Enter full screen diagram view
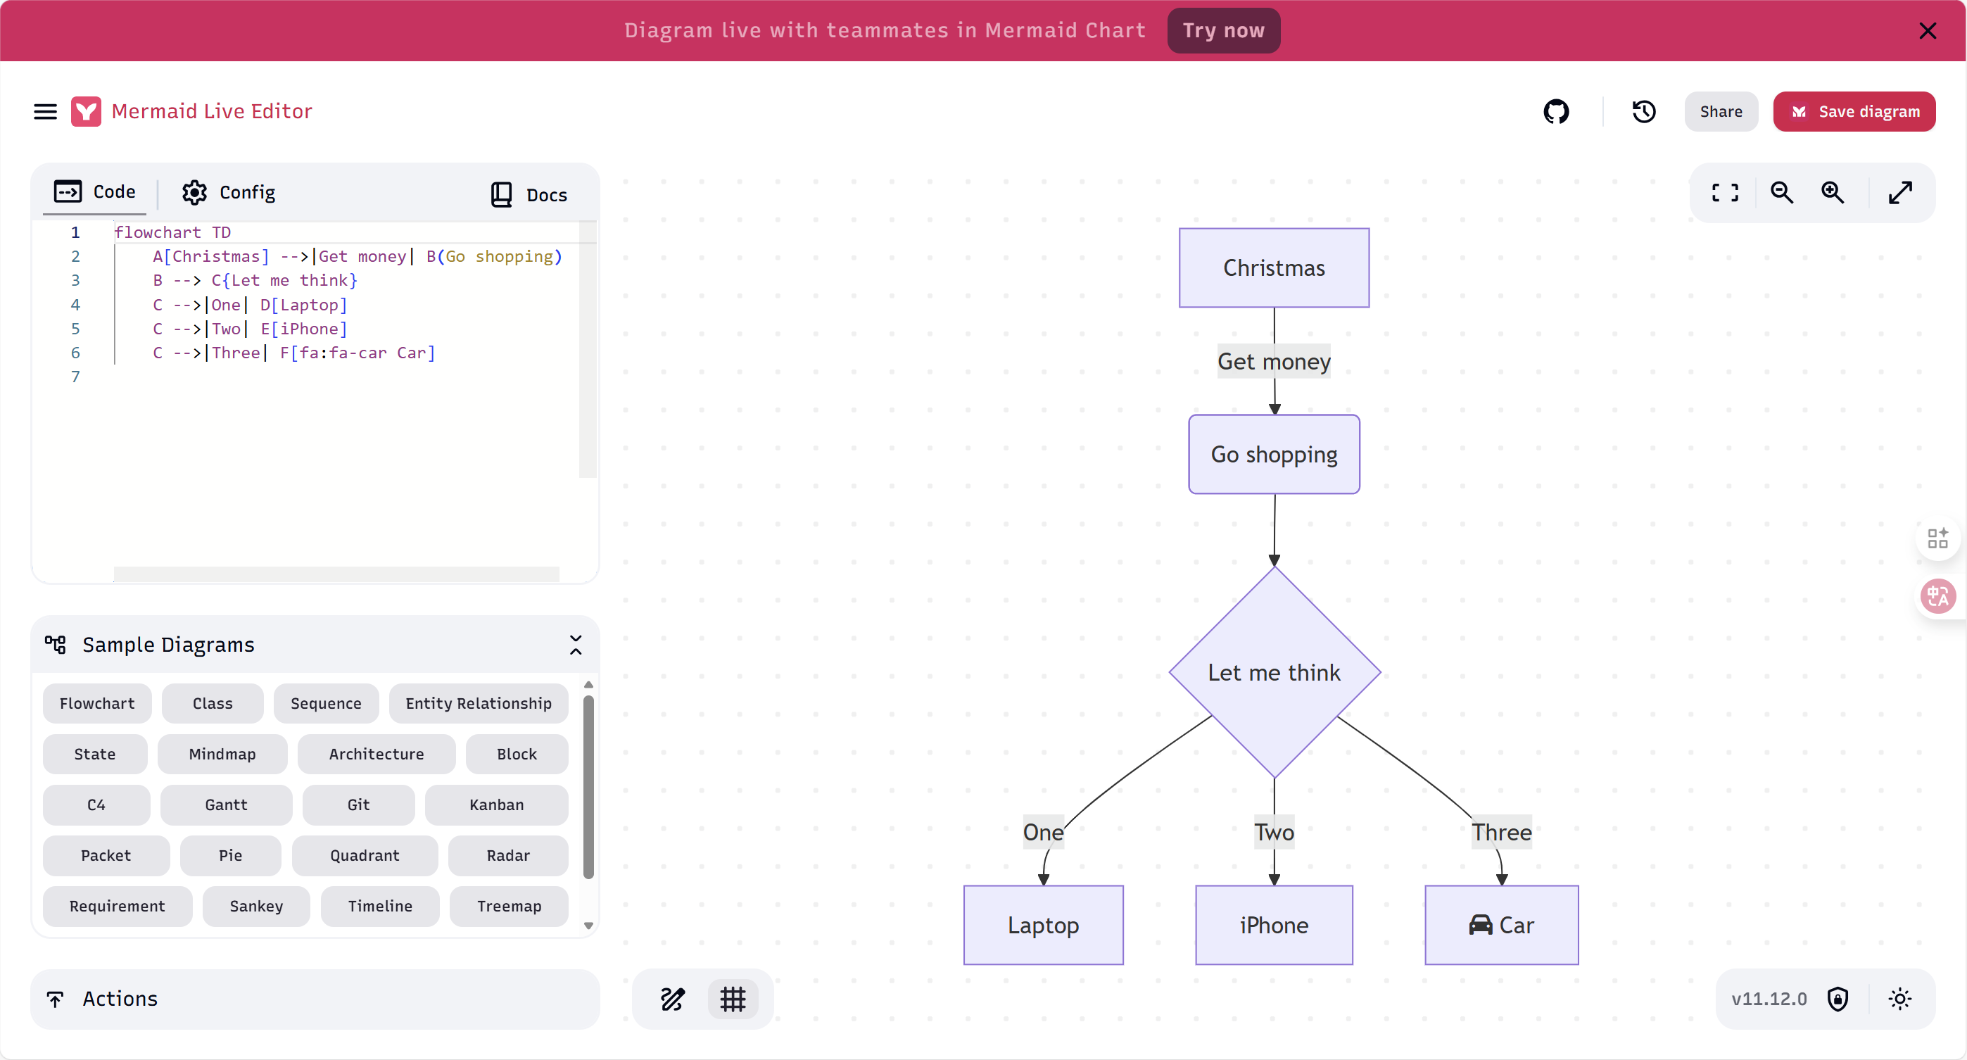 click(1900, 192)
